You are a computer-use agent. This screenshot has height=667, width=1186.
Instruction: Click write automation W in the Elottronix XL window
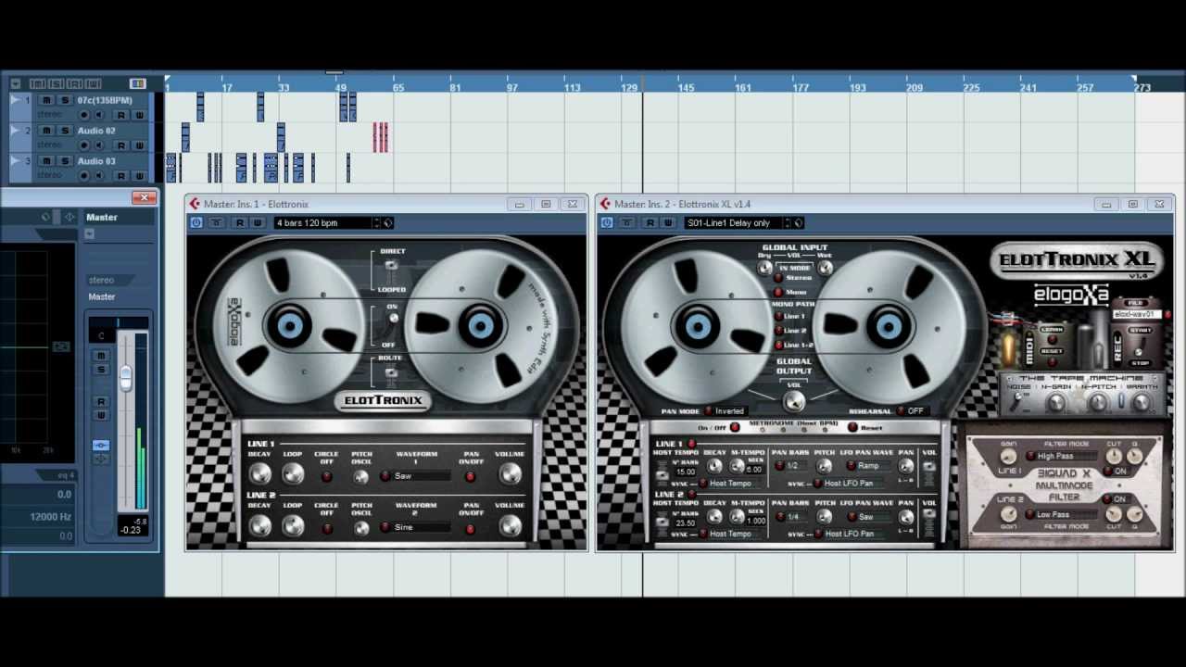(x=667, y=222)
